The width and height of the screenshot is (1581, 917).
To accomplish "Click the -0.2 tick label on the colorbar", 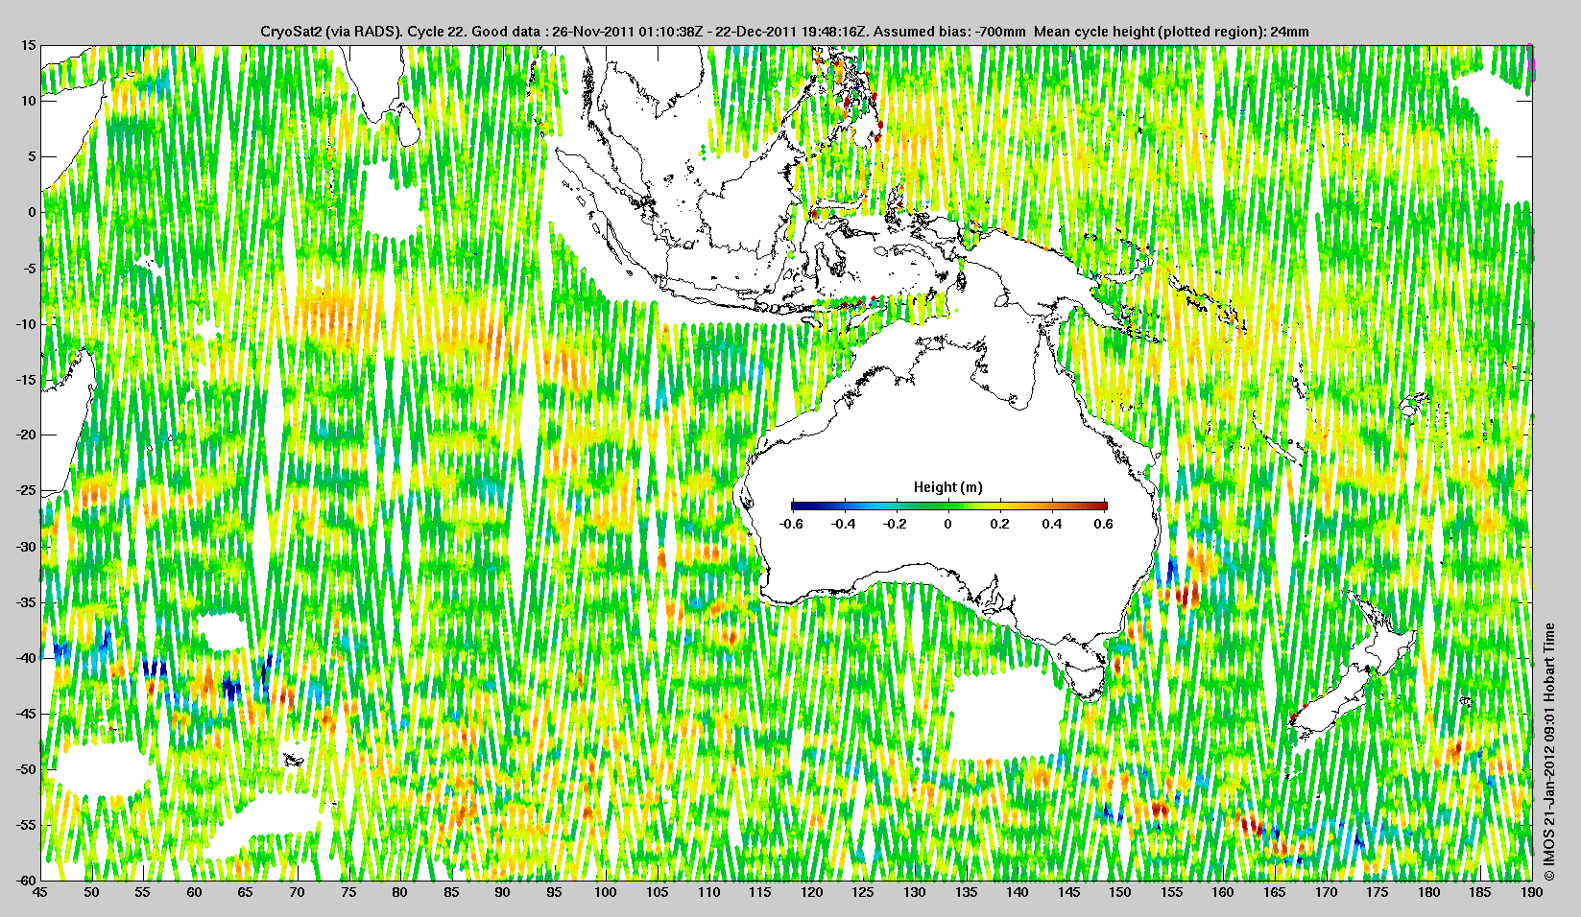I will pos(895,524).
